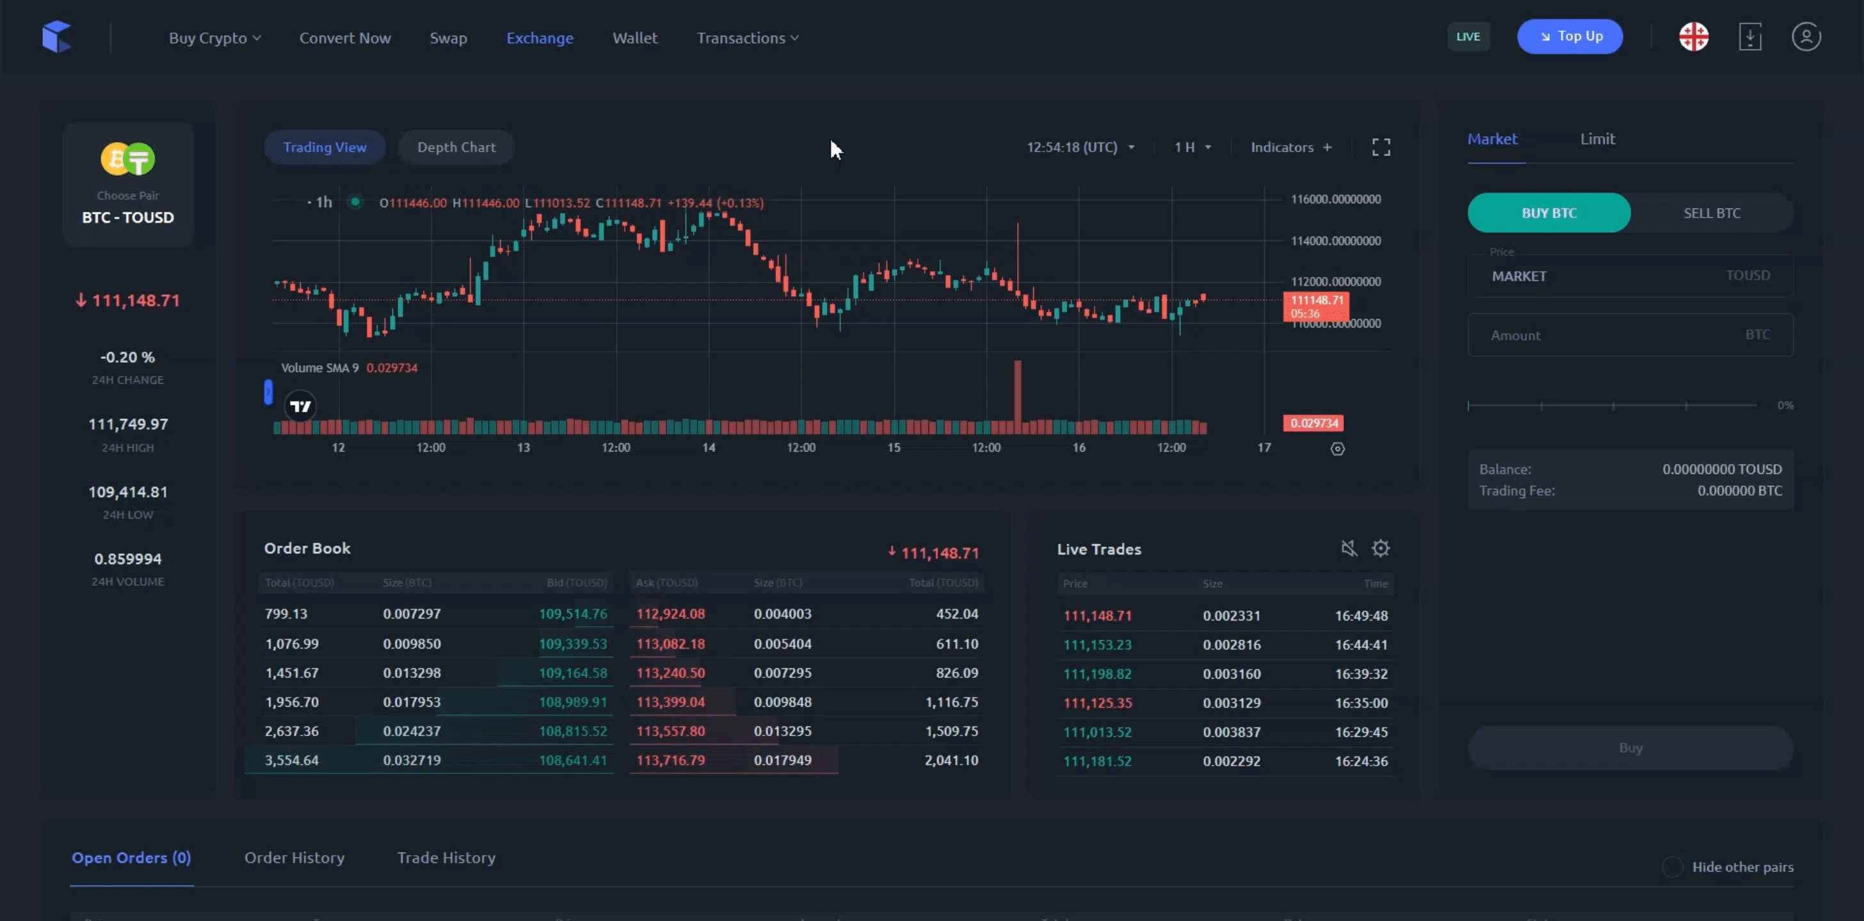
Task: Click the Amount BTC input field
Action: click(1630, 335)
